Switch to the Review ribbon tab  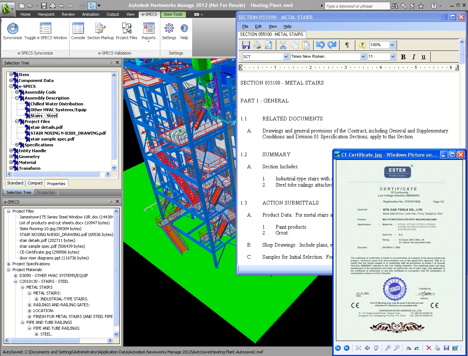tap(68, 14)
